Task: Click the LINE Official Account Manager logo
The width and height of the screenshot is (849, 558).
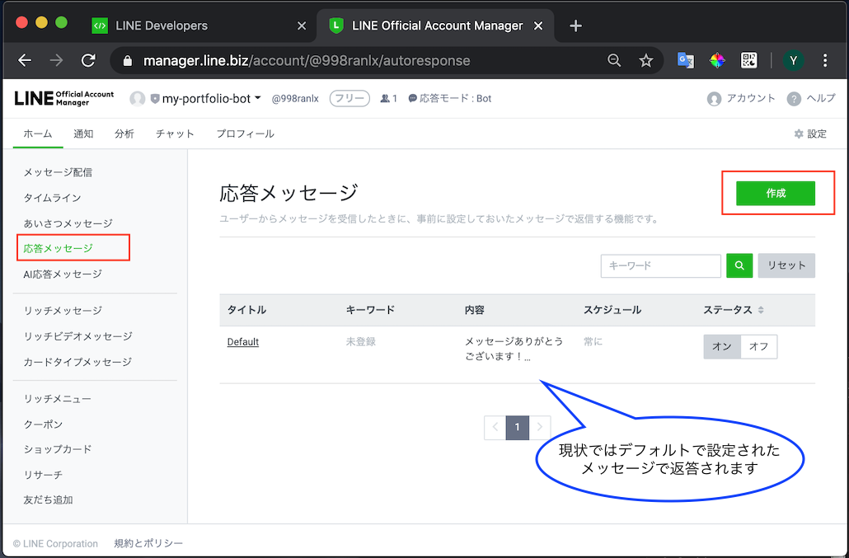Action: click(64, 98)
